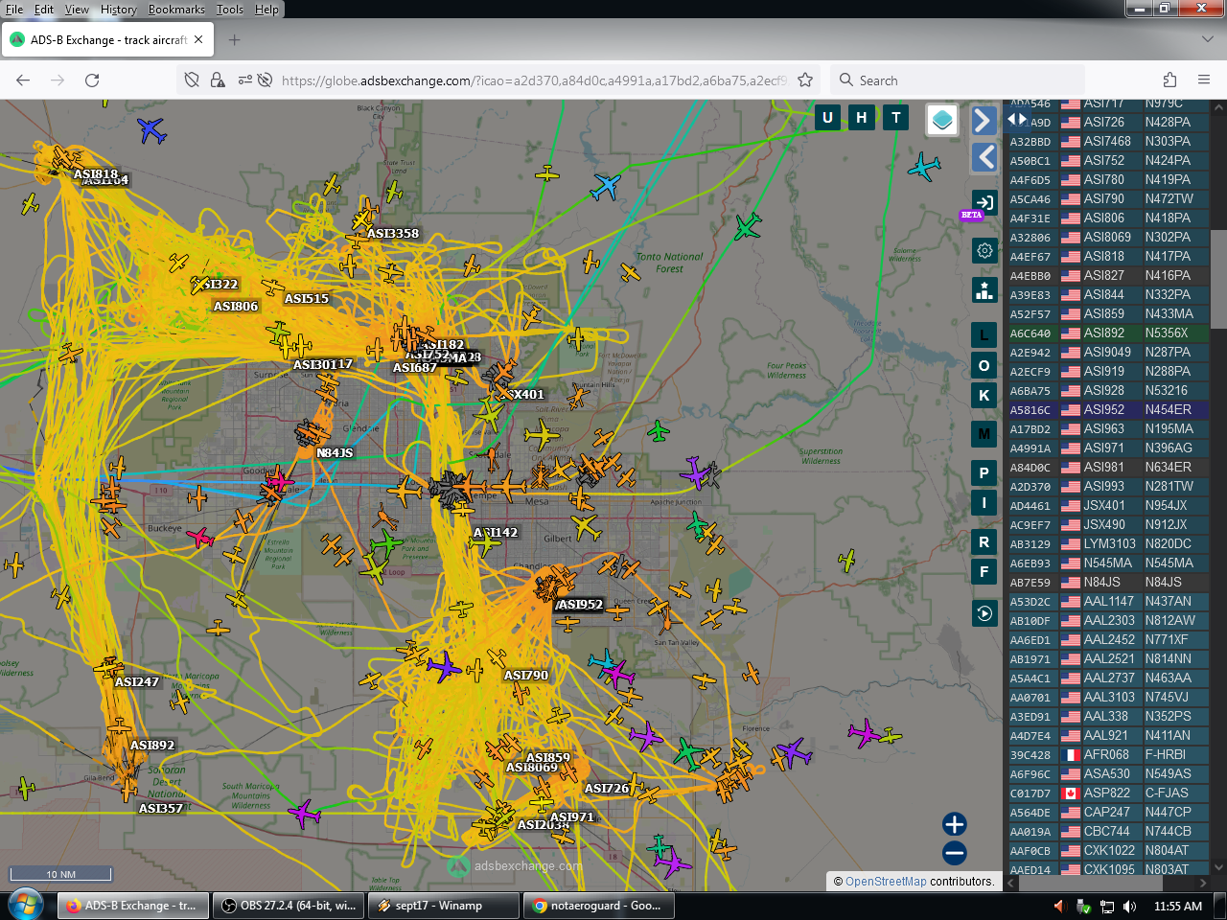
Task: Zoom out on the map
Action: [955, 853]
